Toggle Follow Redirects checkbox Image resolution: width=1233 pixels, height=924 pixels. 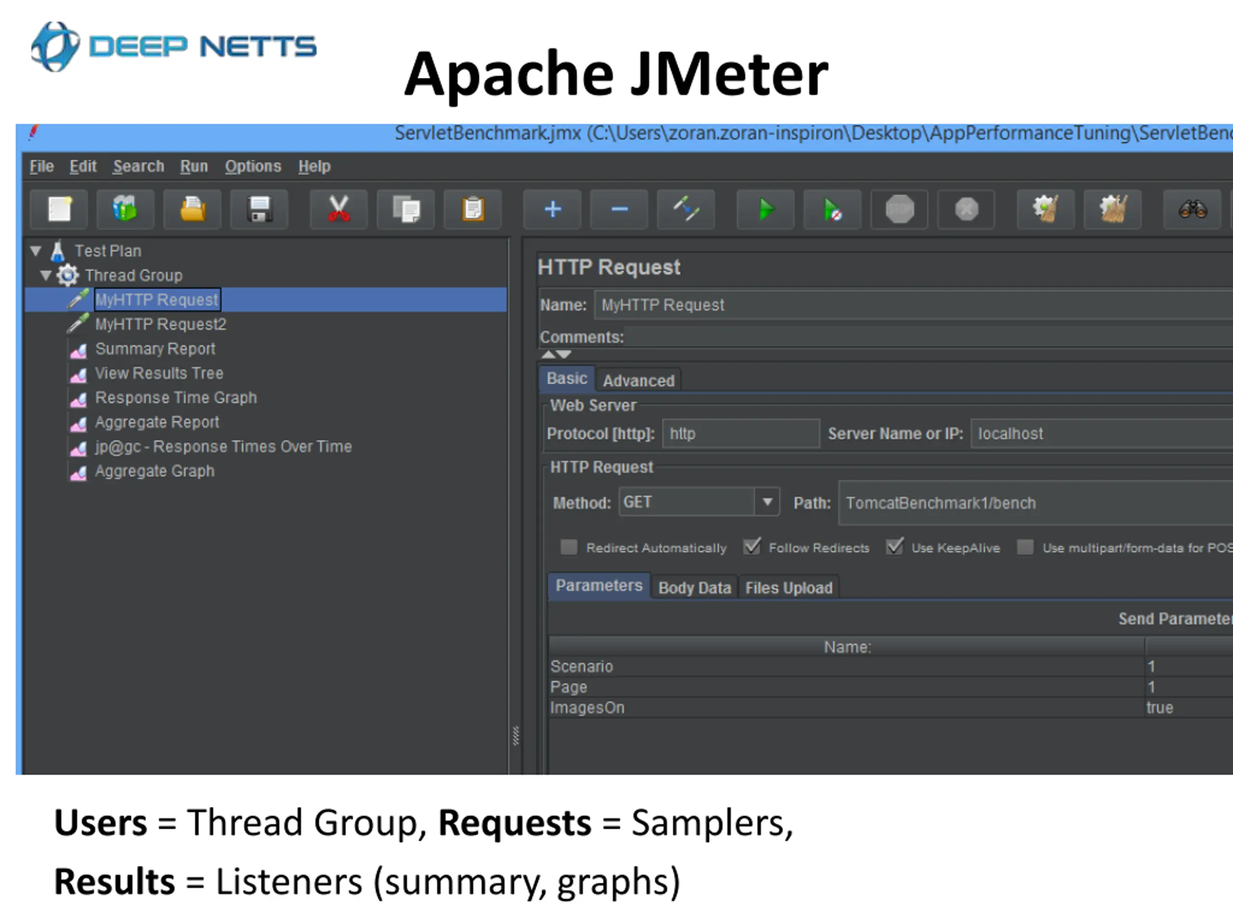coord(751,547)
